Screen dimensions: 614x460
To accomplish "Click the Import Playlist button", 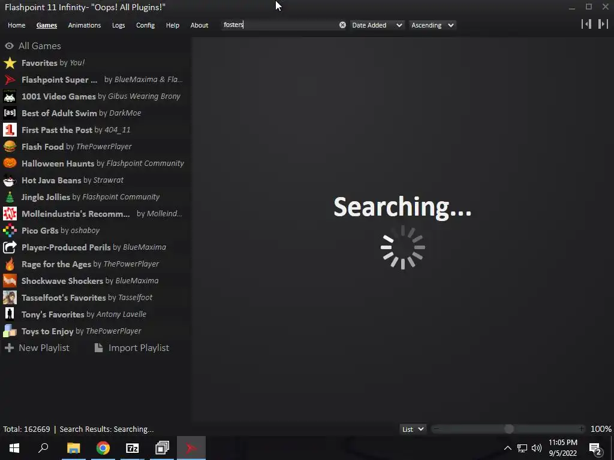I will [x=132, y=348].
